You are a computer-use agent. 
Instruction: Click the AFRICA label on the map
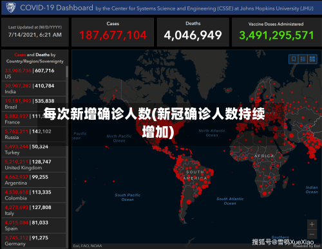pos(264,156)
